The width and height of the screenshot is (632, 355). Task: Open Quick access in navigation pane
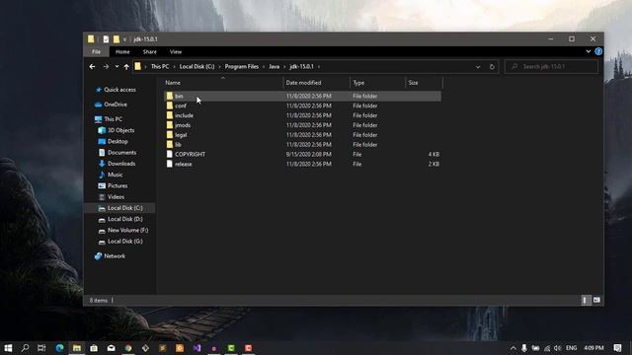pyautogui.click(x=119, y=90)
